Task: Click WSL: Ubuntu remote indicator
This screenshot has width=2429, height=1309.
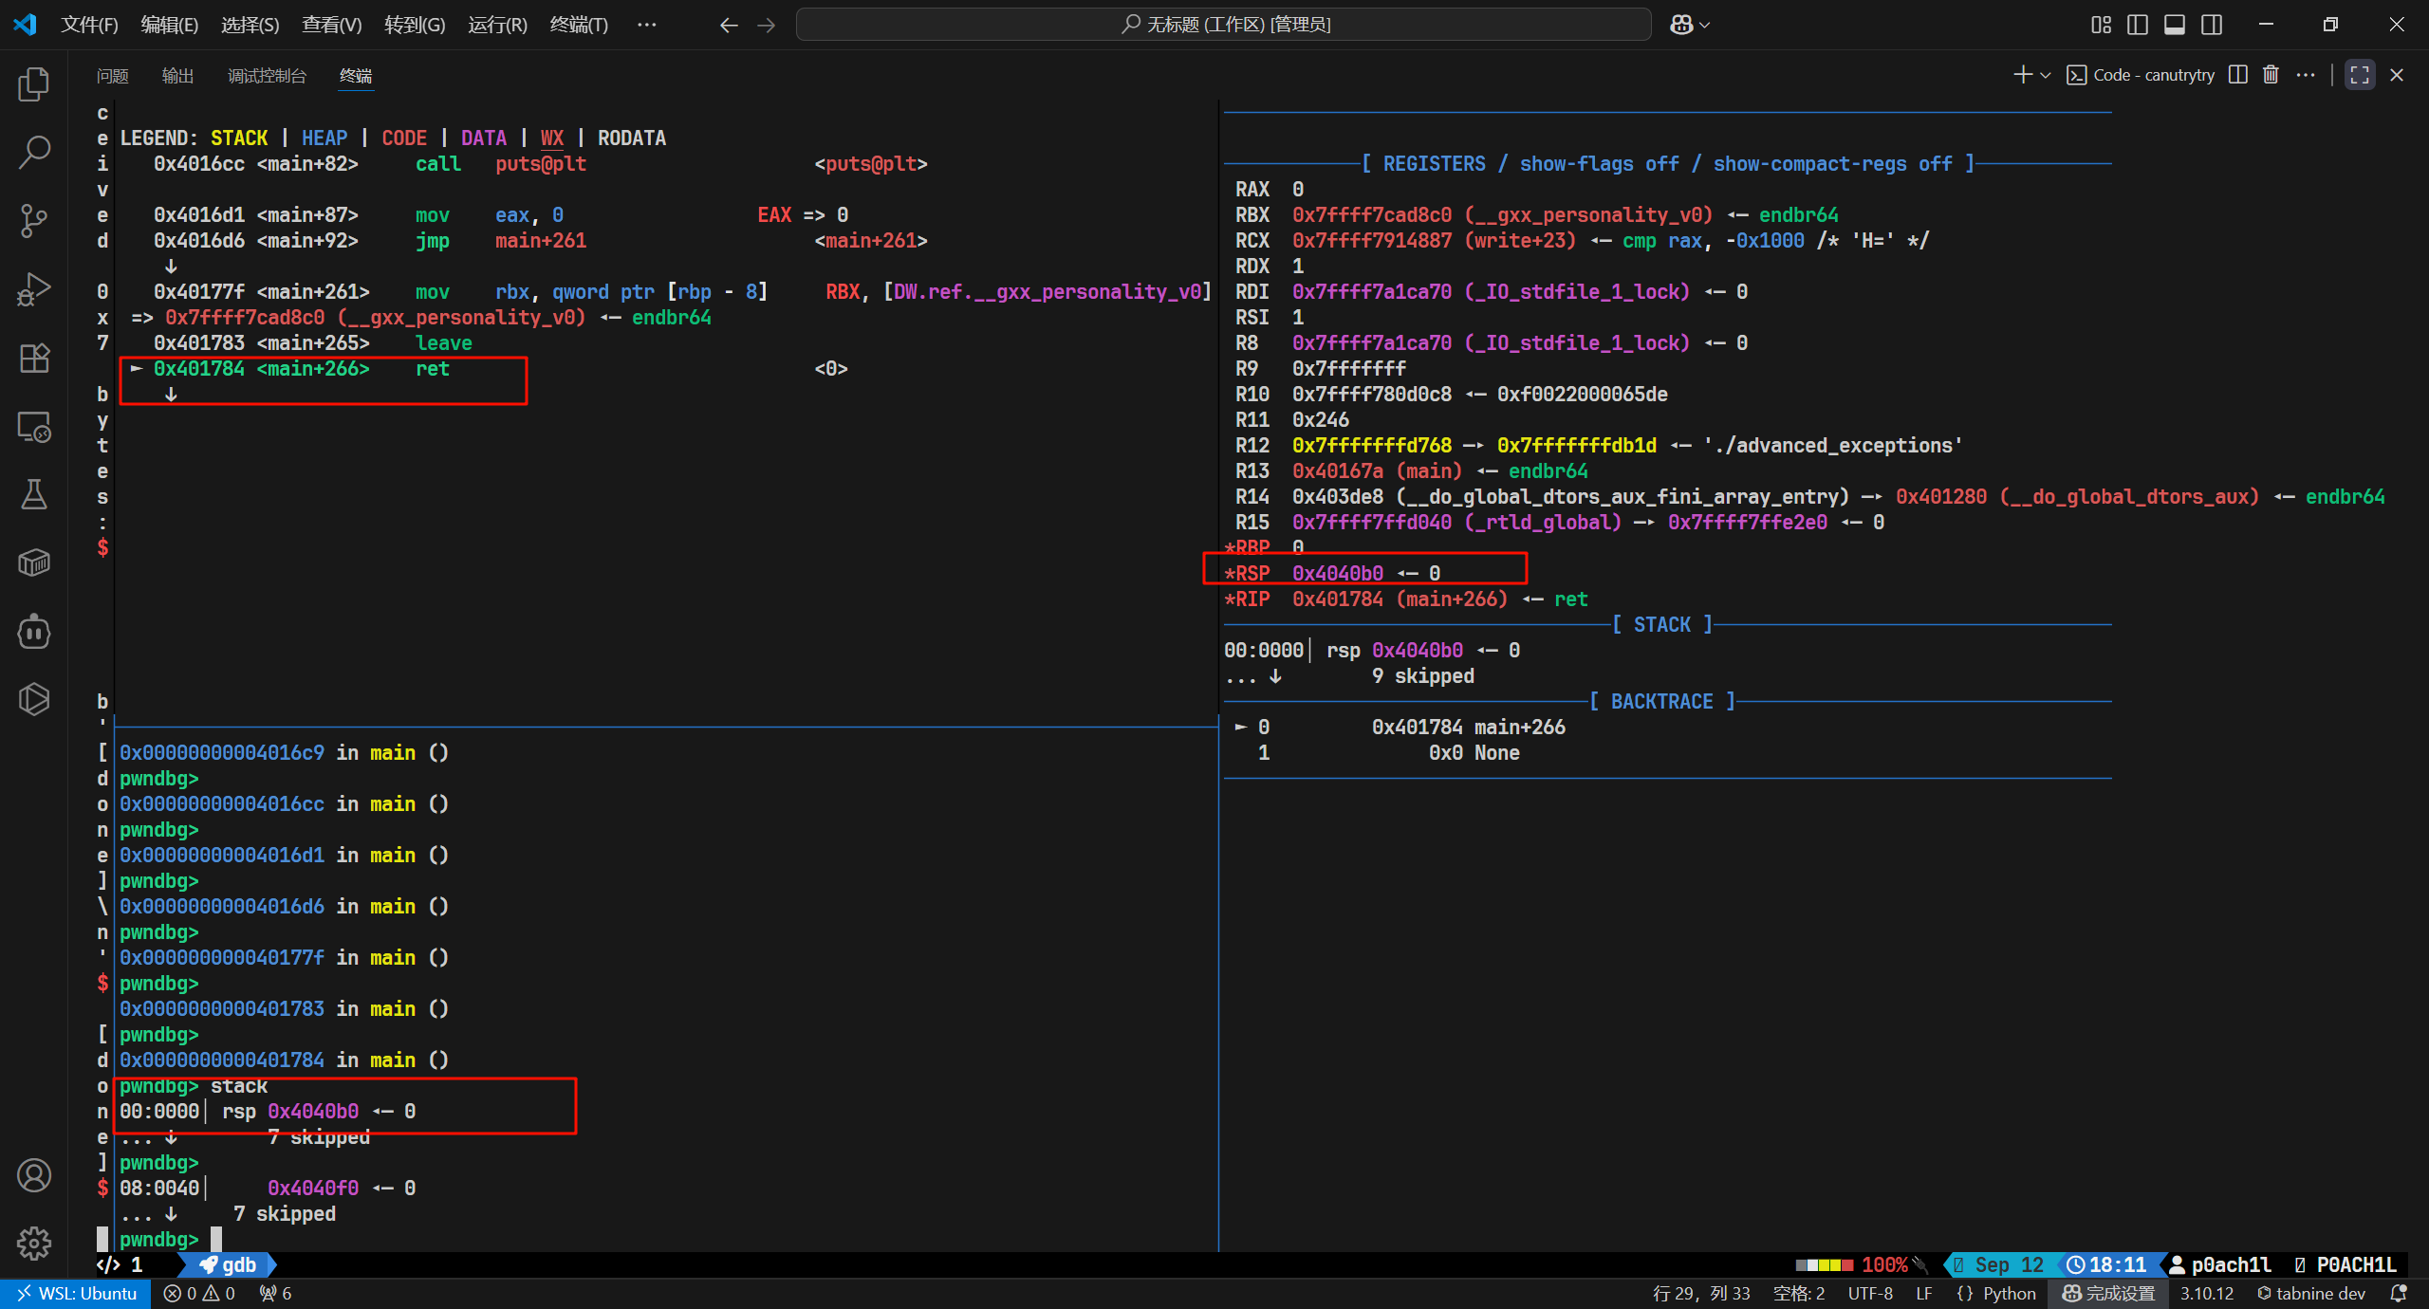Action: 76,1293
